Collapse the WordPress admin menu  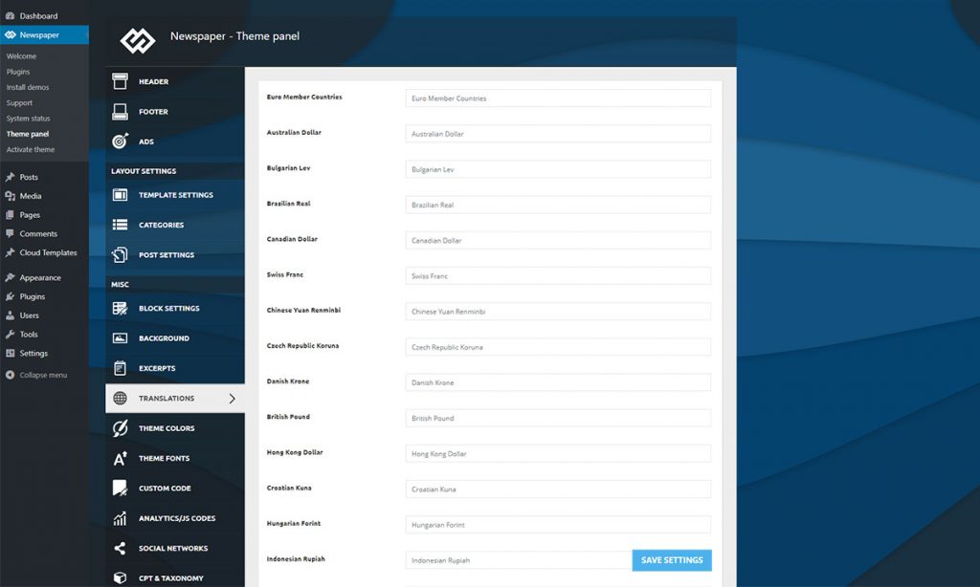pyautogui.click(x=43, y=375)
